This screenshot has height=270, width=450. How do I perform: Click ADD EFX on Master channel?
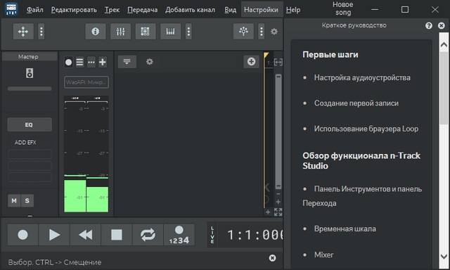tap(25, 142)
